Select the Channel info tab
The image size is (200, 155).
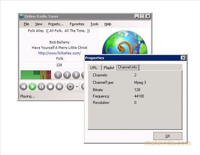point(127,67)
